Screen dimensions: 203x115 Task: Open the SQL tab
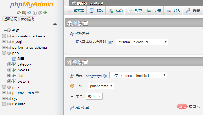pyautogui.click(x=96, y=11)
